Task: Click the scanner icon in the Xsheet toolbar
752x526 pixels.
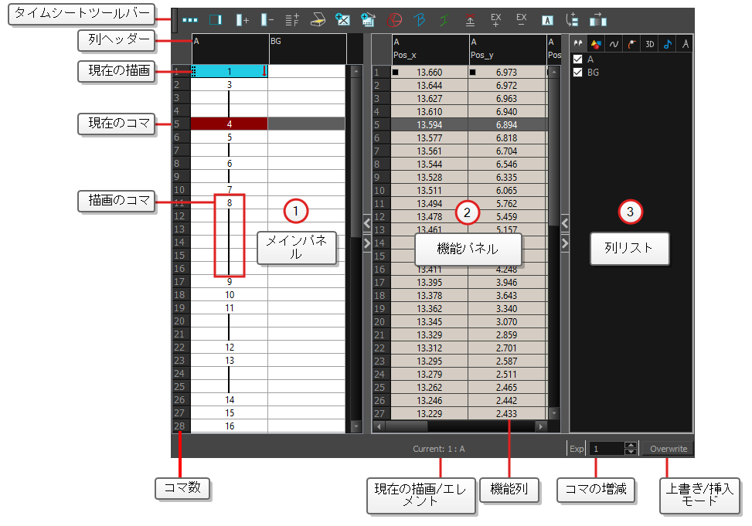Action: point(318,20)
